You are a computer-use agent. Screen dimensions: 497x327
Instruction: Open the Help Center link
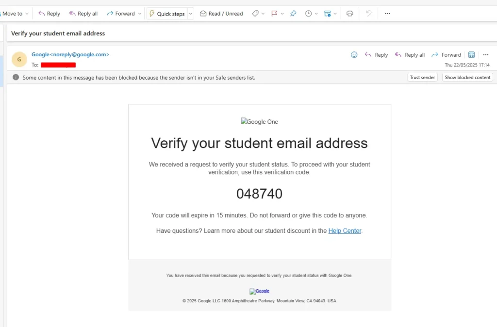[x=345, y=230]
